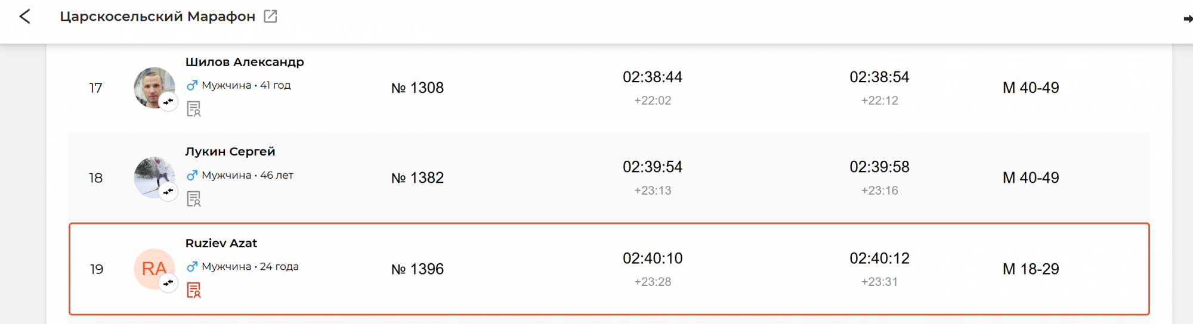Viewport: 1193px width, 324px height.
Task: Click compare arrows badge on RA avatar
Action: pos(168,283)
